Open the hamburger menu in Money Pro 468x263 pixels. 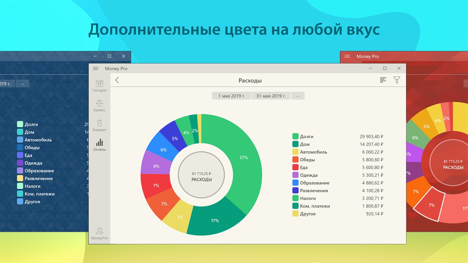tap(96, 68)
